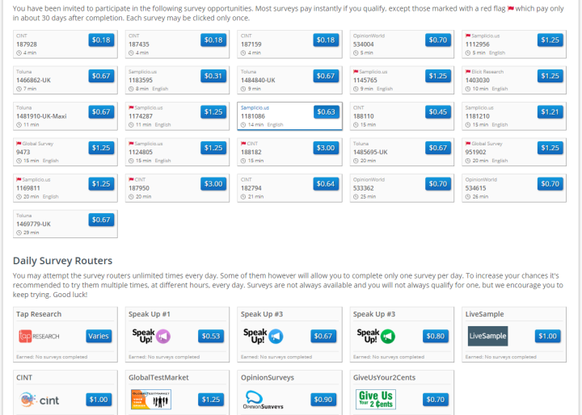Click the Tap Research logo
The image size is (582, 415).
pyautogui.click(x=39, y=337)
